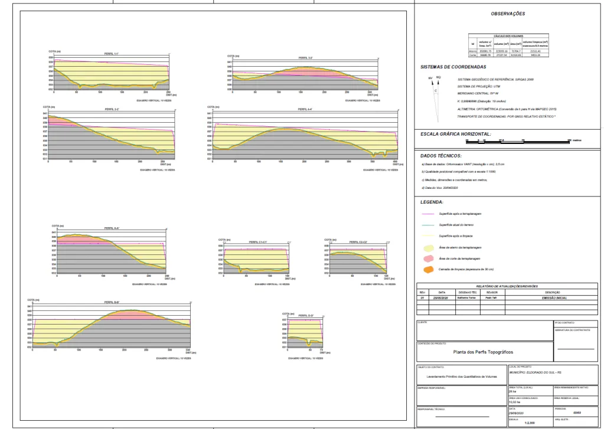The image size is (604, 429).
Task: Click the 'MUNICÍPIO: ELDORADO DO SUL' field
Action: [534, 372]
